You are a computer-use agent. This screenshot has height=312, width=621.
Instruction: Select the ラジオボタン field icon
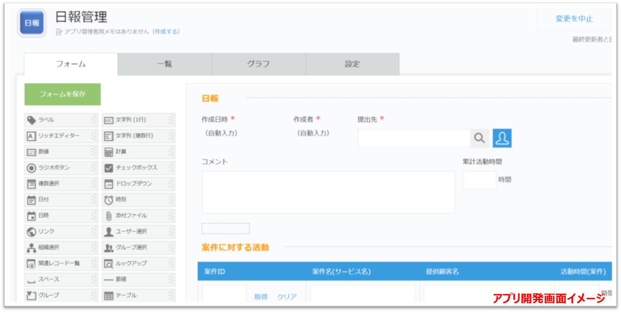coord(31,168)
